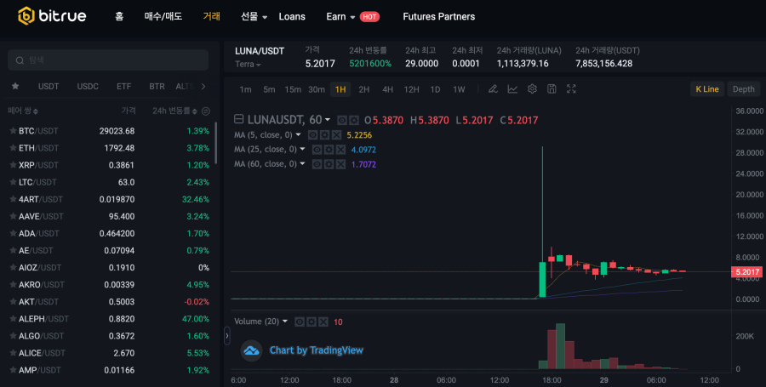This screenshot has height=387, width=766.
Task: Expand MA (25, close, 0) dropdown arrow
Action: [x=302, y=149]
